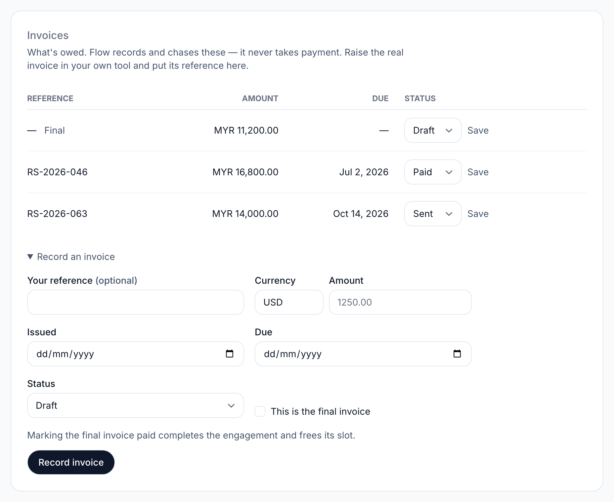The width and height of the screenshot is (614, 502).
Task: Click the MYR 14,000.00 amount
Action: 245,214
